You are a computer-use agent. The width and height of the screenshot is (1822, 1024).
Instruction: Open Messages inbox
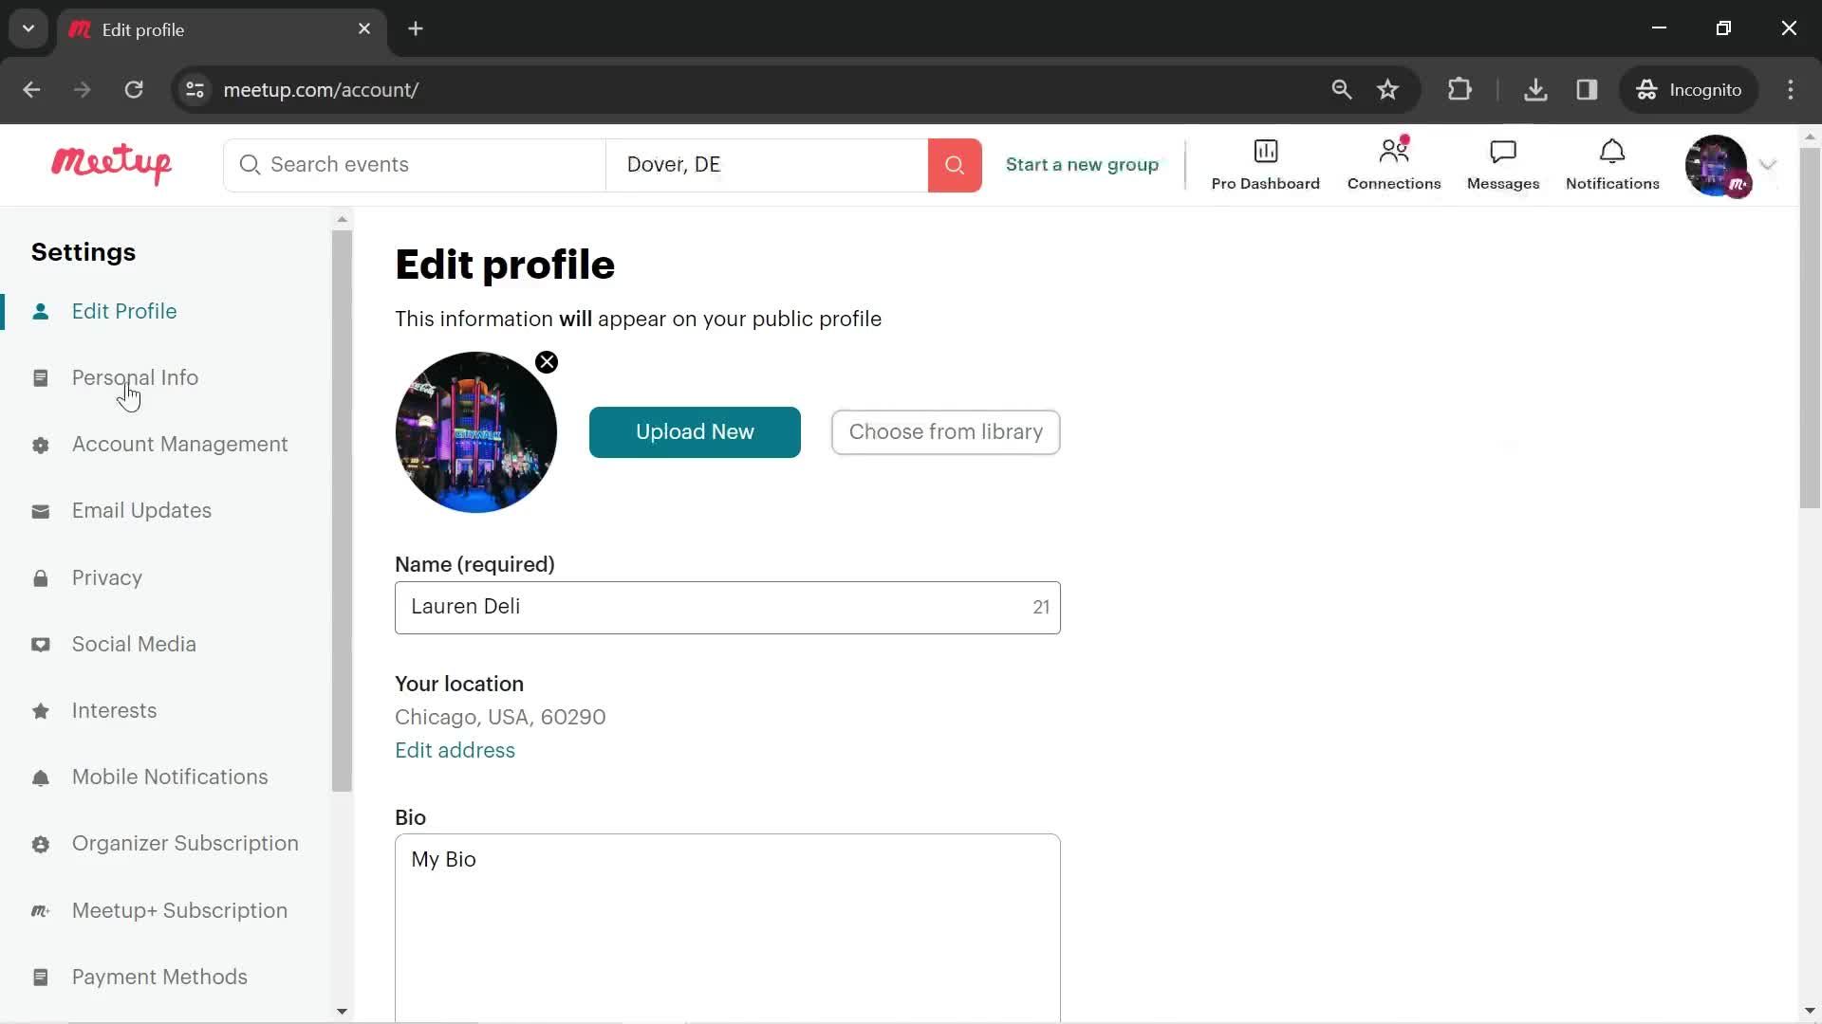coord(1503,164)
